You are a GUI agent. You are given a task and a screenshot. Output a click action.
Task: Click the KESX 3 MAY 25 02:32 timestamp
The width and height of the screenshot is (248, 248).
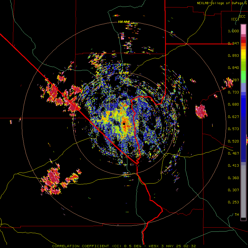172,246
